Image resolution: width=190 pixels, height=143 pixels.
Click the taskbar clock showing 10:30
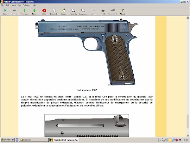tap(185, 140)
